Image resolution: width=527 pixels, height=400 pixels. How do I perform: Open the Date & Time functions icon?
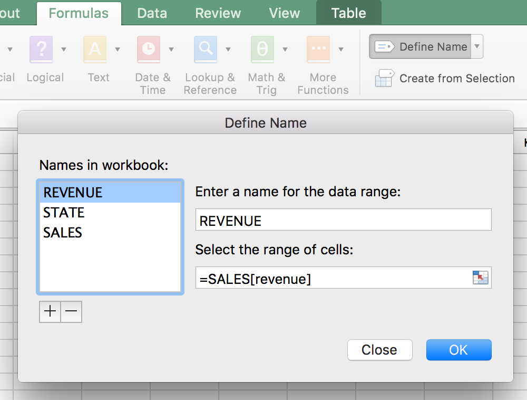[149, 50]
